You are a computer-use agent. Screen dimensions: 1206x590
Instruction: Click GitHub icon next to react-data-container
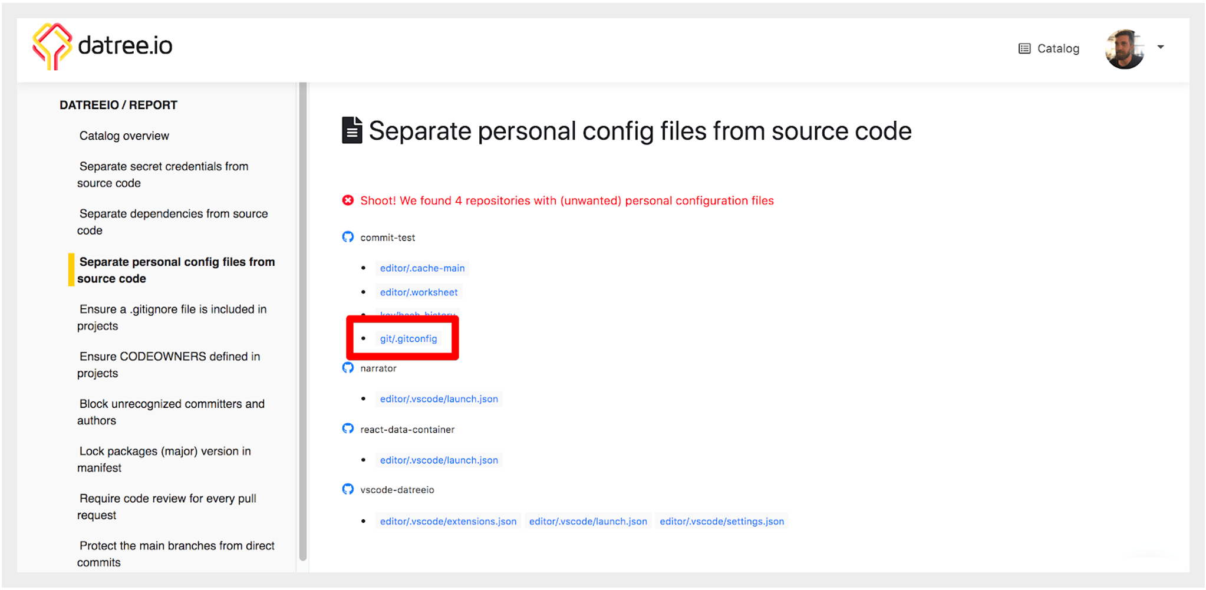tap(348, 429)
